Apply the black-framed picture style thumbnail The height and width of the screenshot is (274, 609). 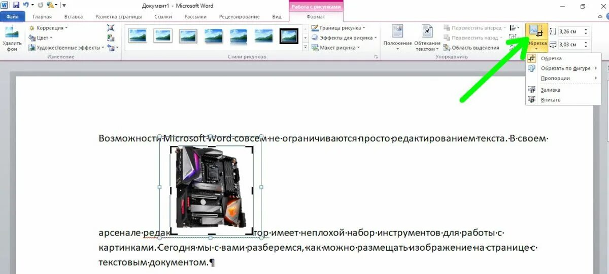coord(289,35)
